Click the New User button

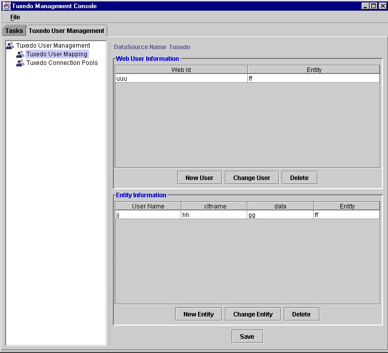pyautogui.click(x=200, y=178)
